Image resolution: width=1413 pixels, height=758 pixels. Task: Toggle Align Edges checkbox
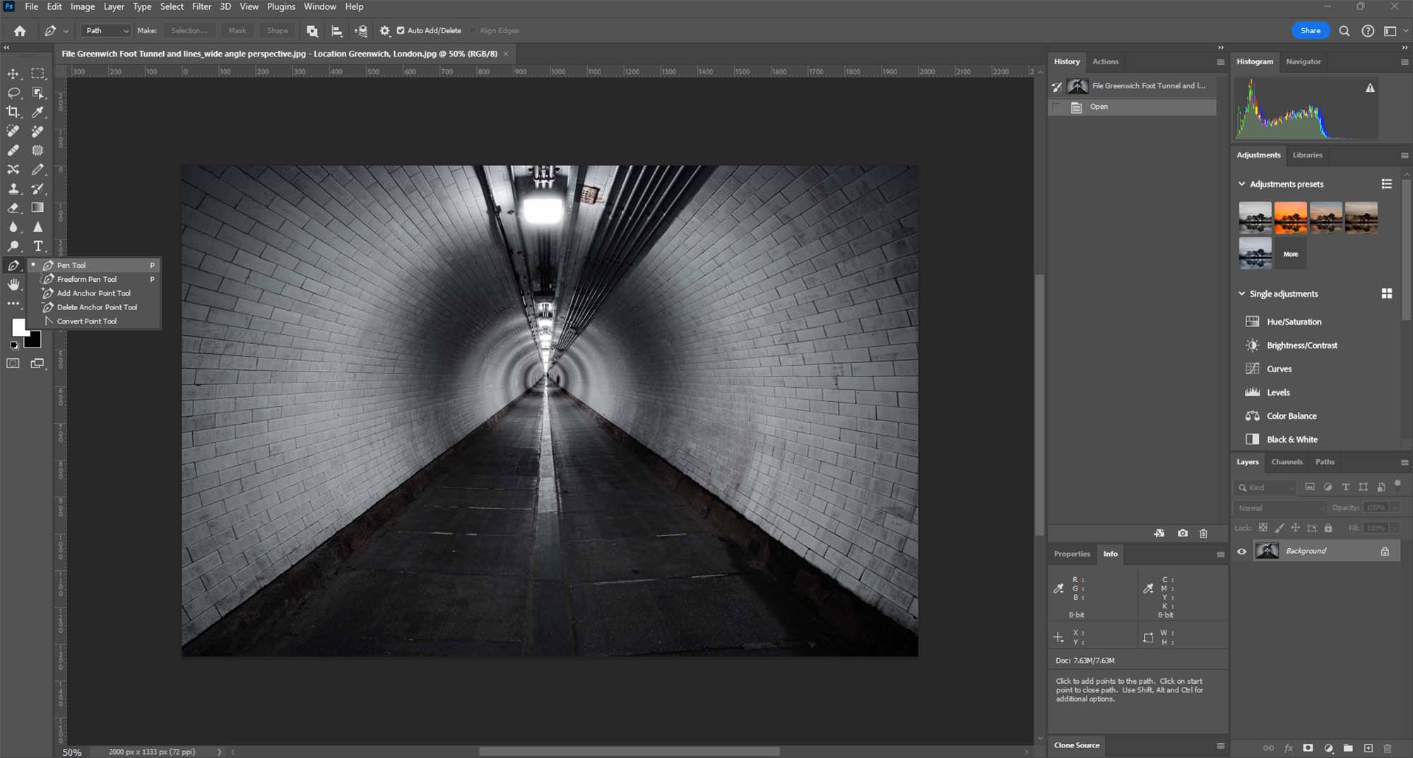point(473,30)
